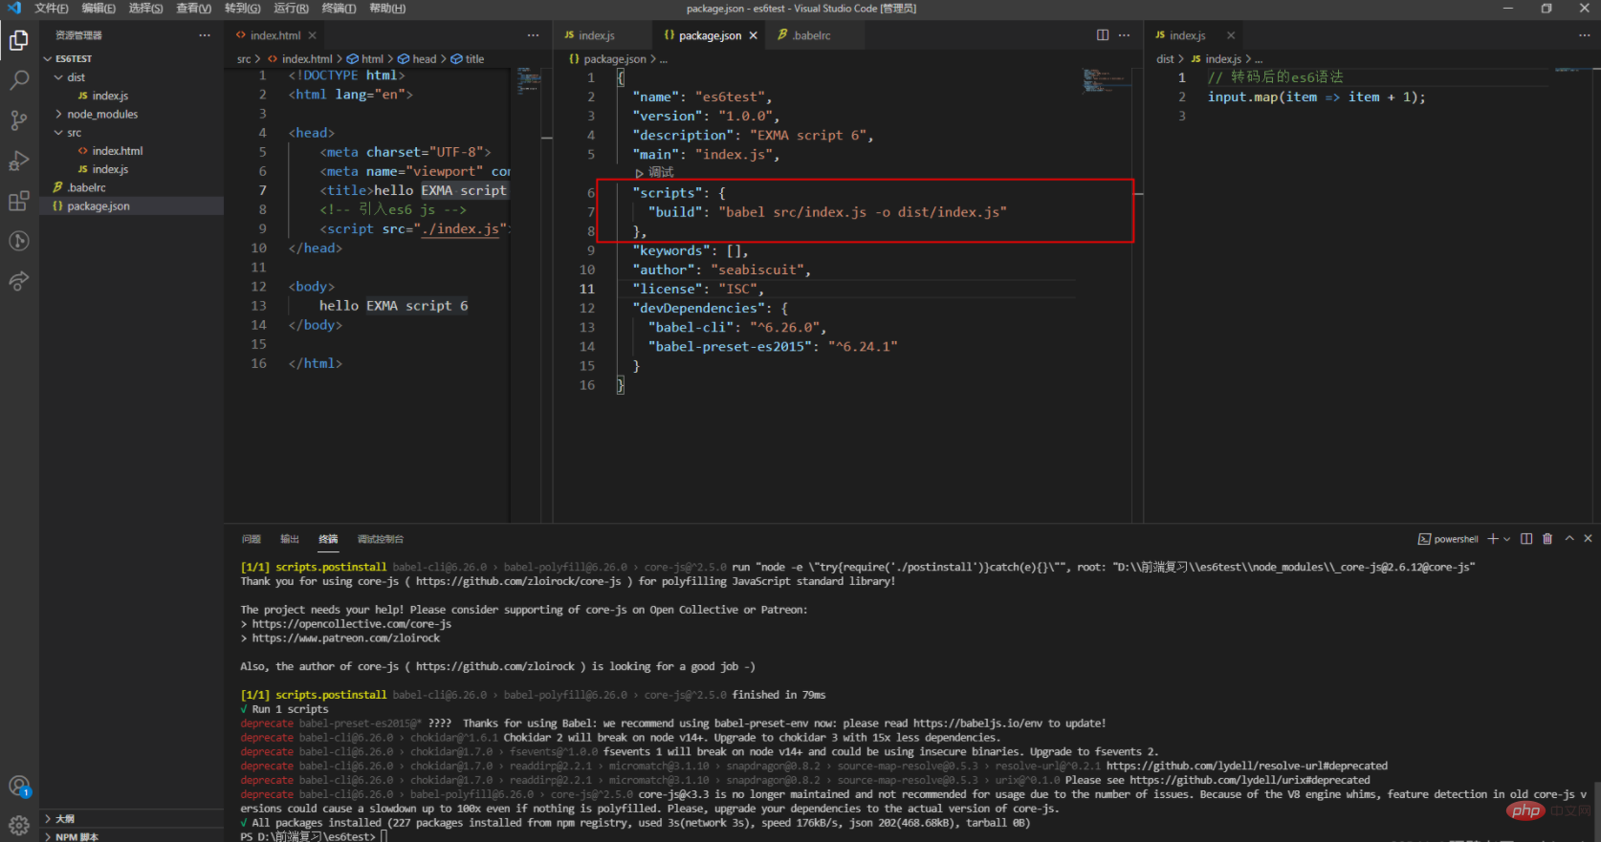The height and width of the screenshot is (842, 1601).
Task: Switch to the .babelrc editor tab
Action: coord(810,35)
